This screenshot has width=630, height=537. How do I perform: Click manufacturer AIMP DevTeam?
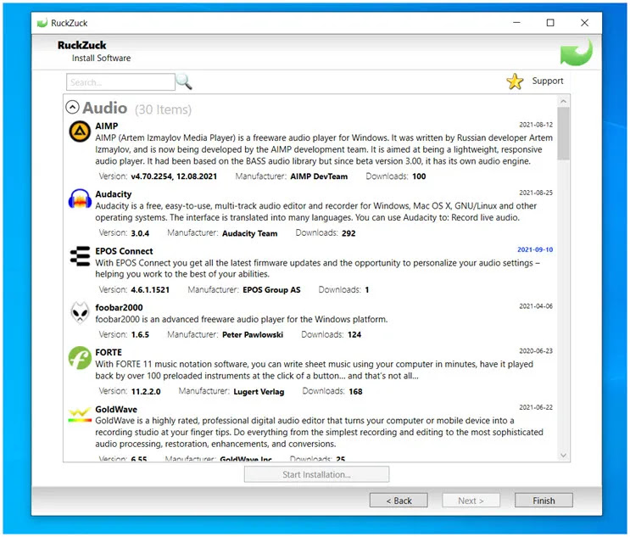319,176
